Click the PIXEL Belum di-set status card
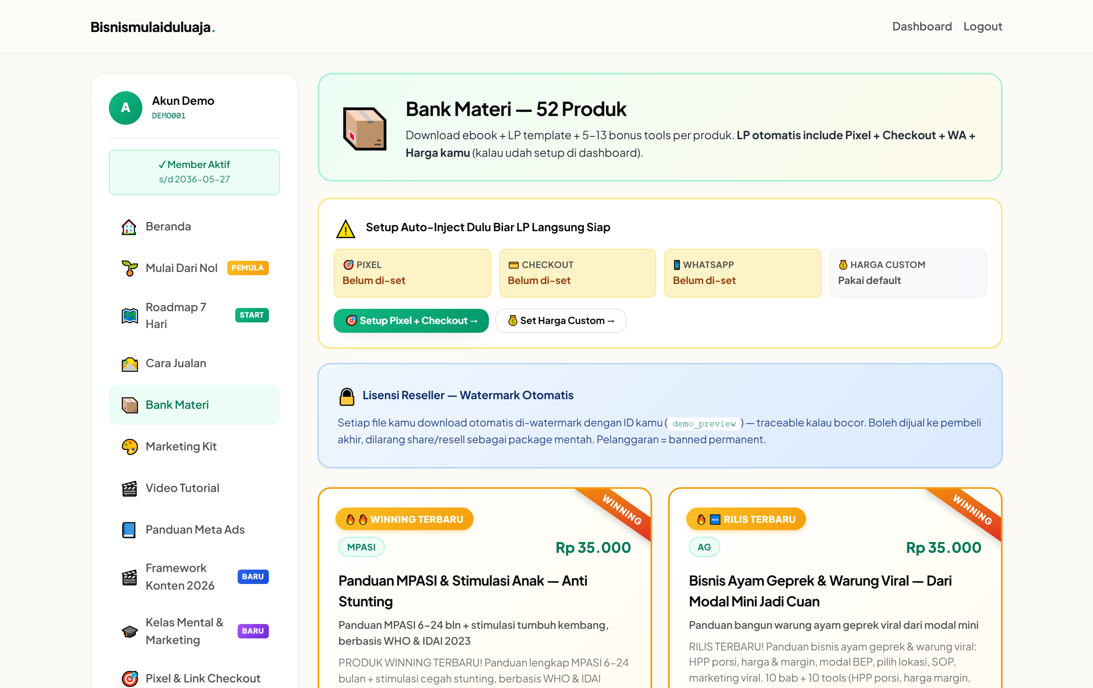 (x=412, y=273)
